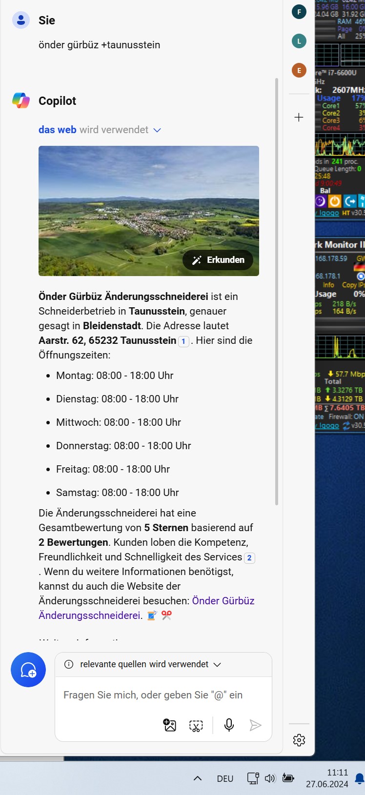The image size is (365, 795).
Task: Click the blue radio icon under the German flag
Action: [x=361, y=276]
